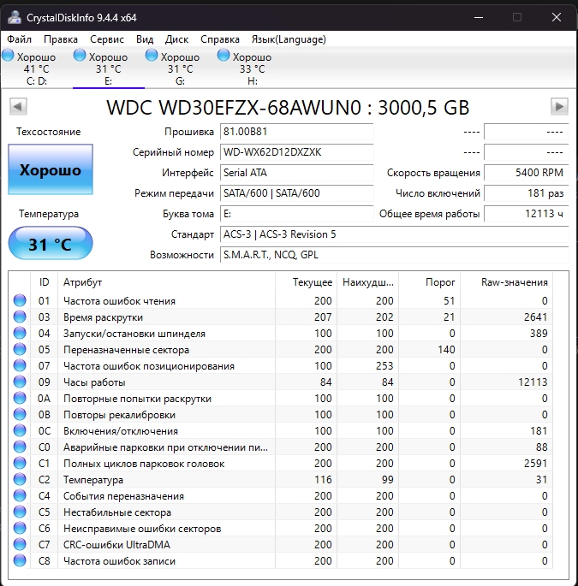Screen dimensions: 578x586
Task: Click status orb for attribute 04 spindle starts
Action: click(x=20, y=333)
